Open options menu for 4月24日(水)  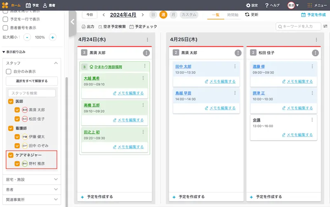(147, 40)
